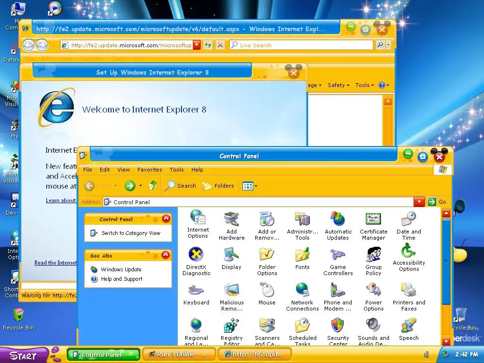The image size is (484, 363).
Task: Click the Control Panel vertical scrollbar thumb
Action: (446, 261)
